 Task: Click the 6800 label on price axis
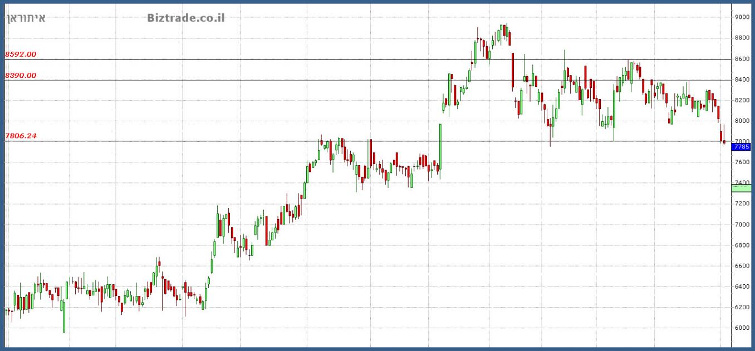[742, 245]
